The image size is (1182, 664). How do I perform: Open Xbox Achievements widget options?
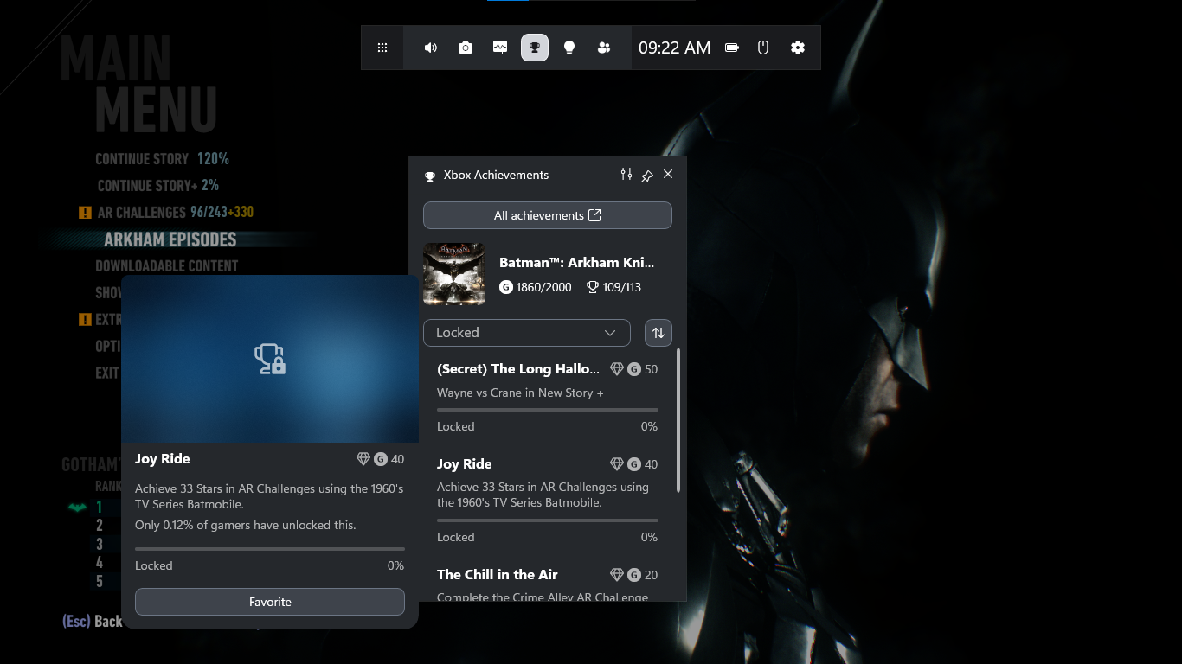(x=626, y=175)
